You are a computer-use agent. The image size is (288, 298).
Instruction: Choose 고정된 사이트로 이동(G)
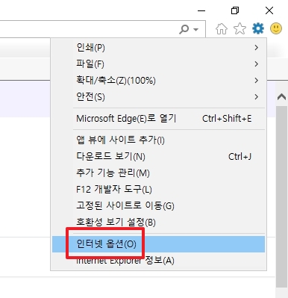pyautogui.click(x=159, y=205)
